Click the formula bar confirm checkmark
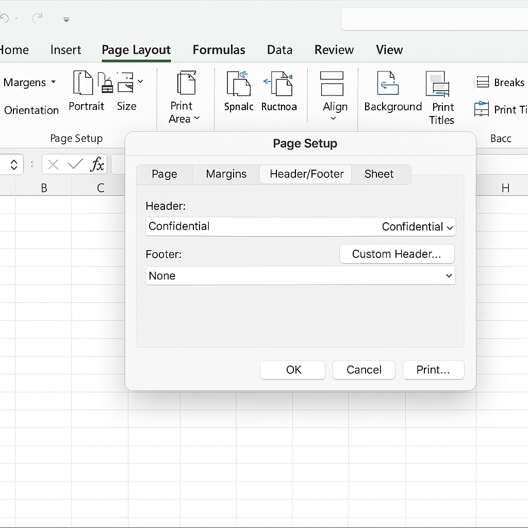The image size is (528, 528). point(75,165)
